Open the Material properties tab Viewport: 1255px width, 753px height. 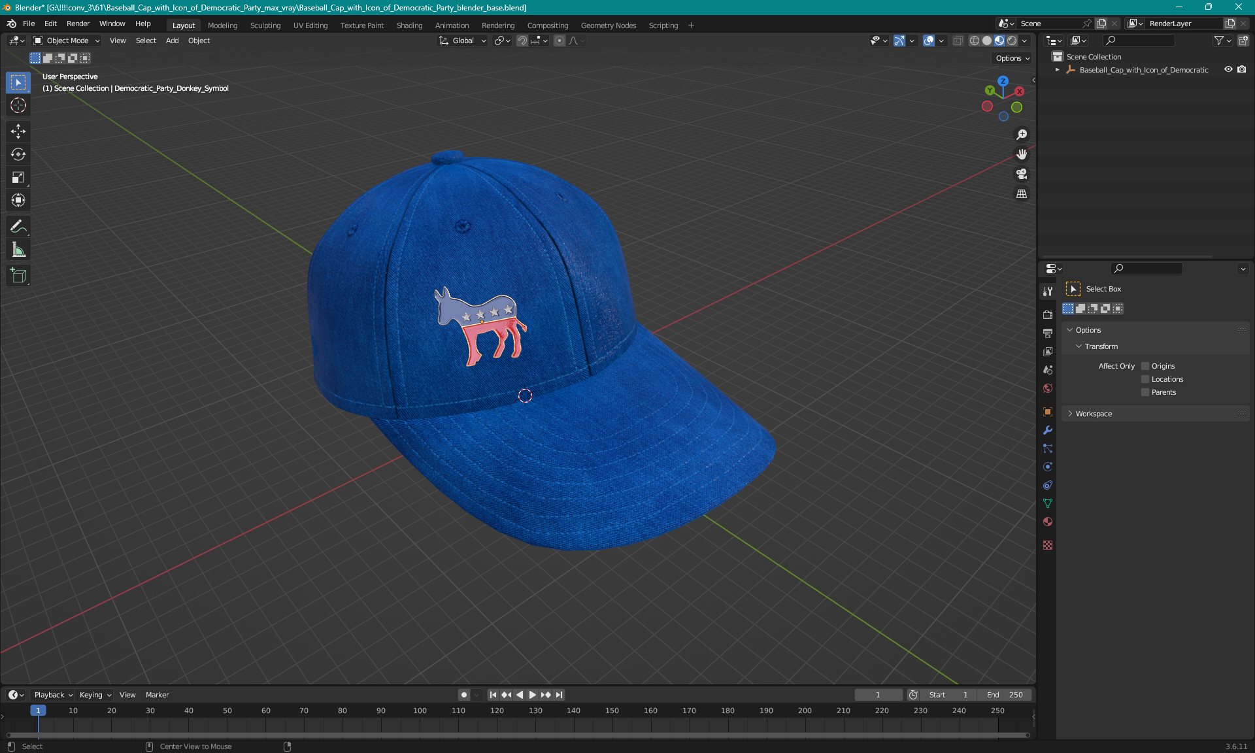1048,522
